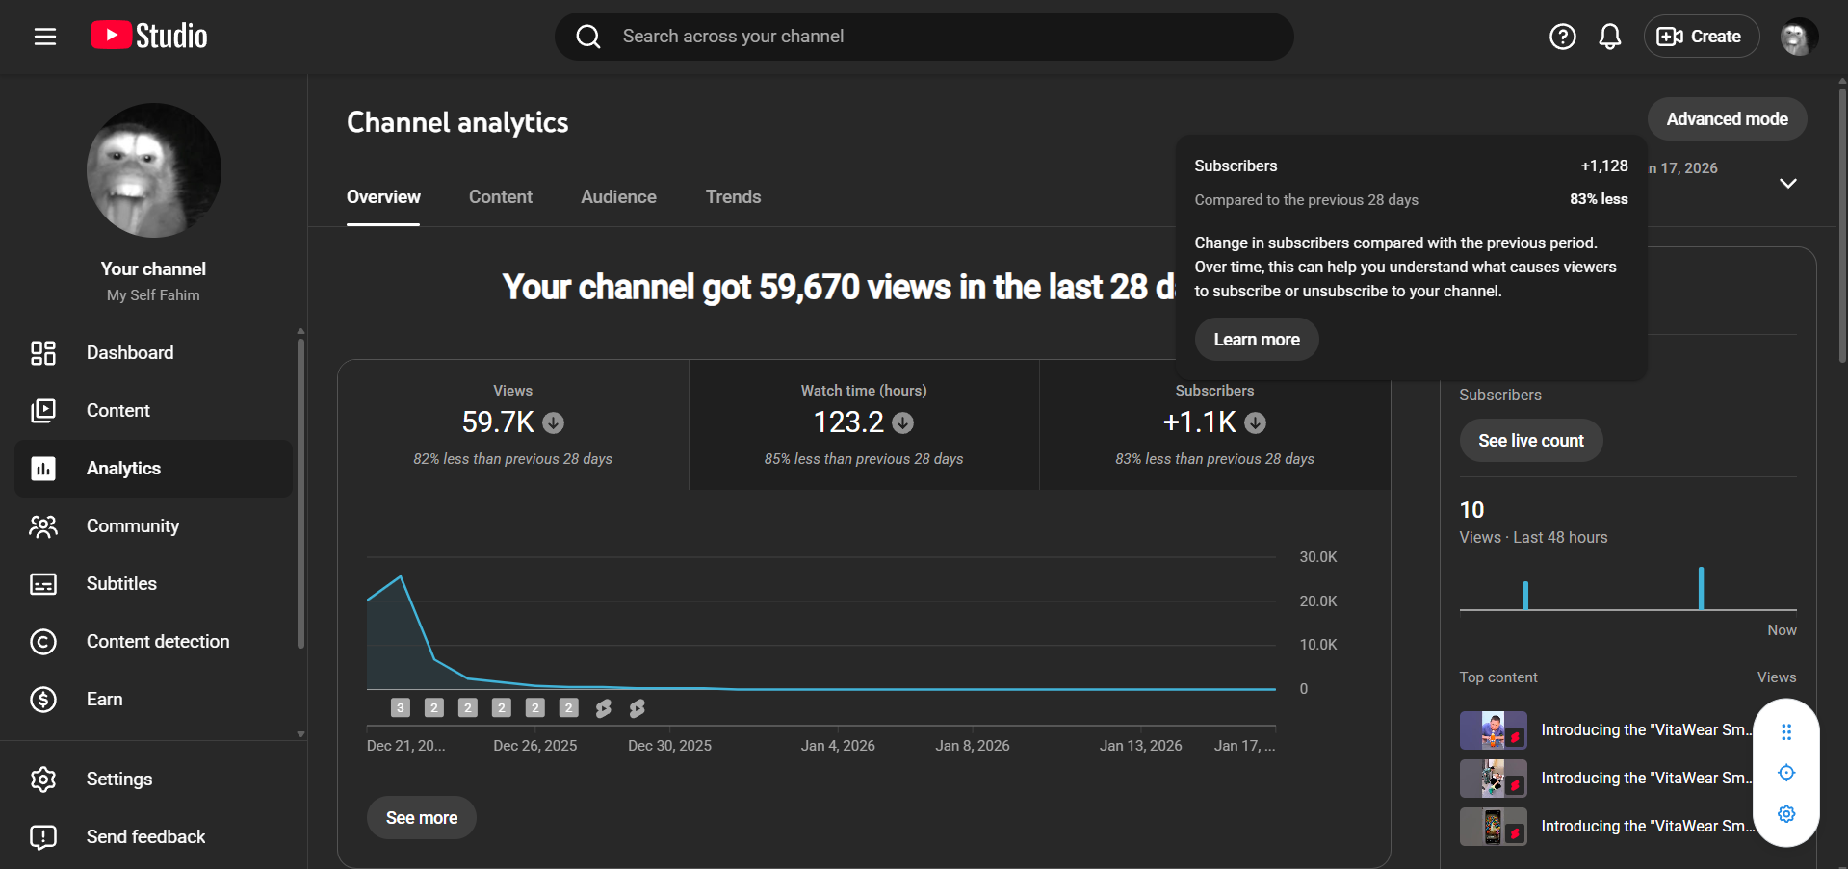
Task: Click Learn more in subscribers tooltip
Action: click(1256, 340)
